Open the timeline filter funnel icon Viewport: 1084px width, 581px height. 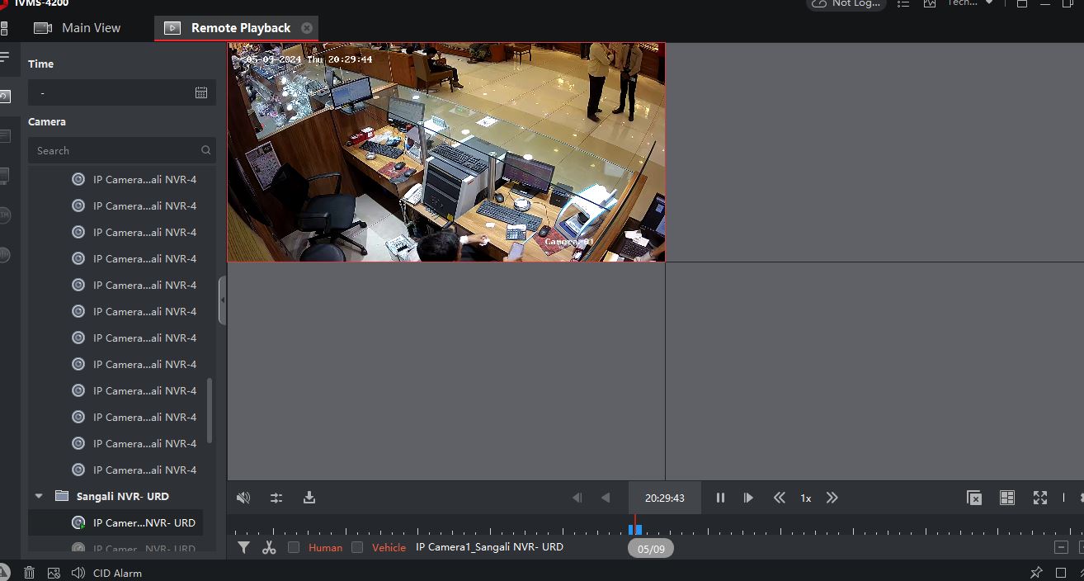(243, 547)
